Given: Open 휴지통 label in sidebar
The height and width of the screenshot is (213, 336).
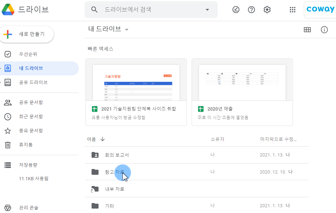Looking at the screenshot, I should pyautogui.click(x=26, y=145).
